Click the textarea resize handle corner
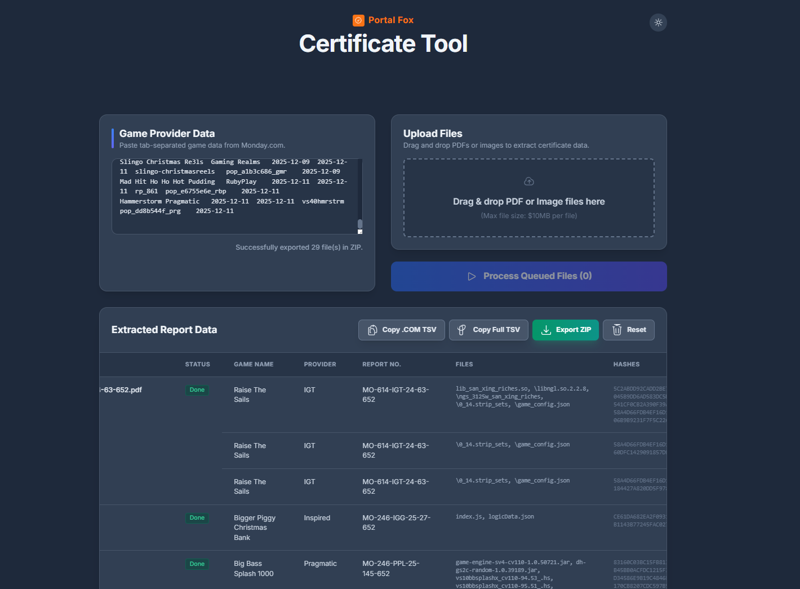 point(360,232)
